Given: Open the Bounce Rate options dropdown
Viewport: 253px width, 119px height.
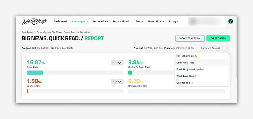Looking at the screenshot, I should pyautogui.click(x=117, y=82).
